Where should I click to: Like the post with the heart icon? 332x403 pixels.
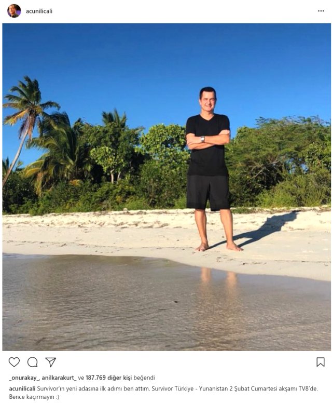(14, 362)
